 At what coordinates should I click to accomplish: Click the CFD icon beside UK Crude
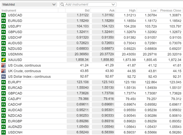(4, 71)
